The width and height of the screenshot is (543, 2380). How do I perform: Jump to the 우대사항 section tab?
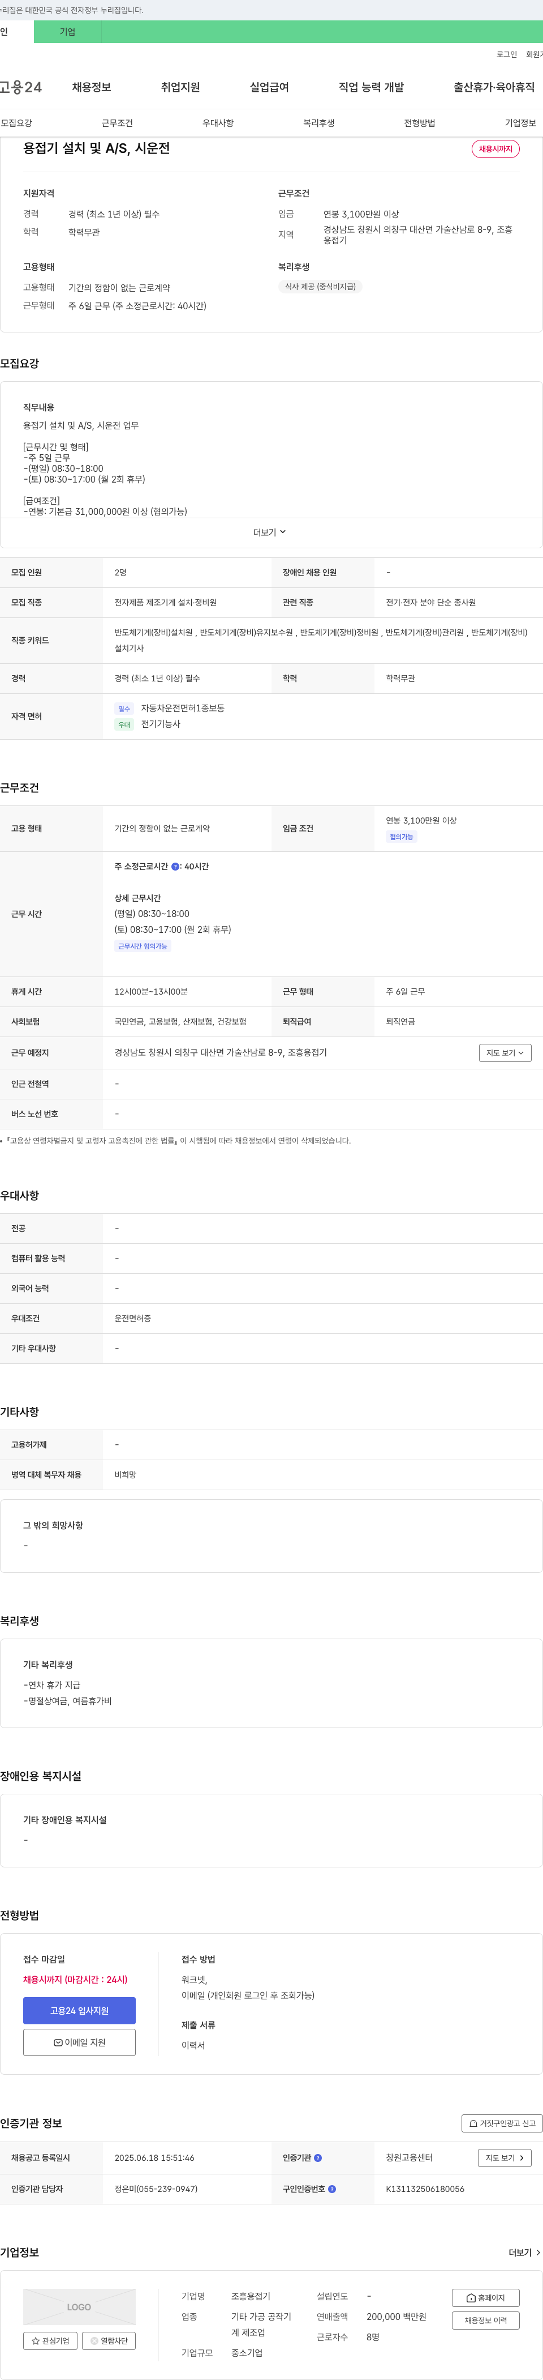pyautogui.click(x=218, y=123)
